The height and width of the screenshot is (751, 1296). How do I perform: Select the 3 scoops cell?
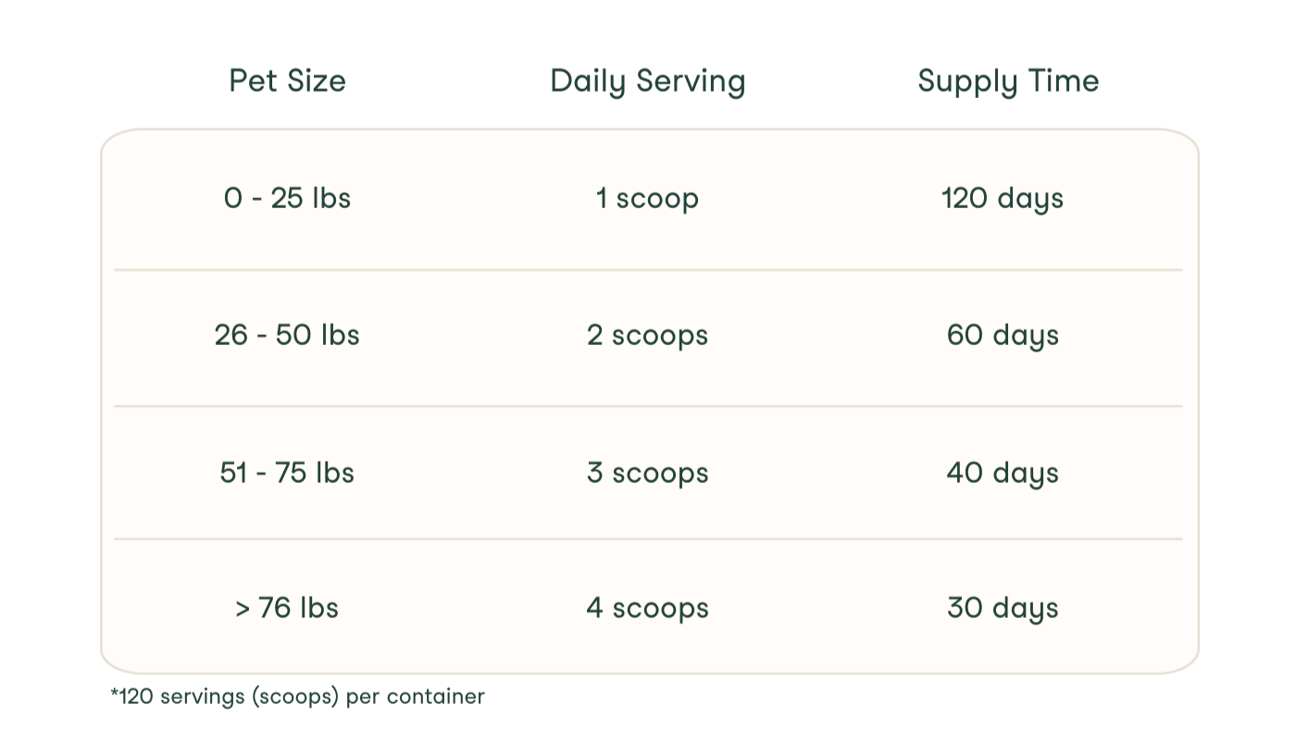click(647, 474)
